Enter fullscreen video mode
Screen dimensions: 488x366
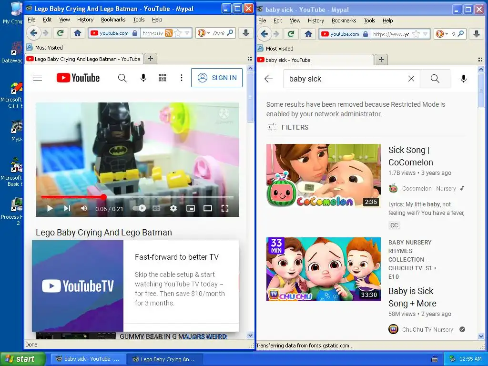[x=225, y=208]
